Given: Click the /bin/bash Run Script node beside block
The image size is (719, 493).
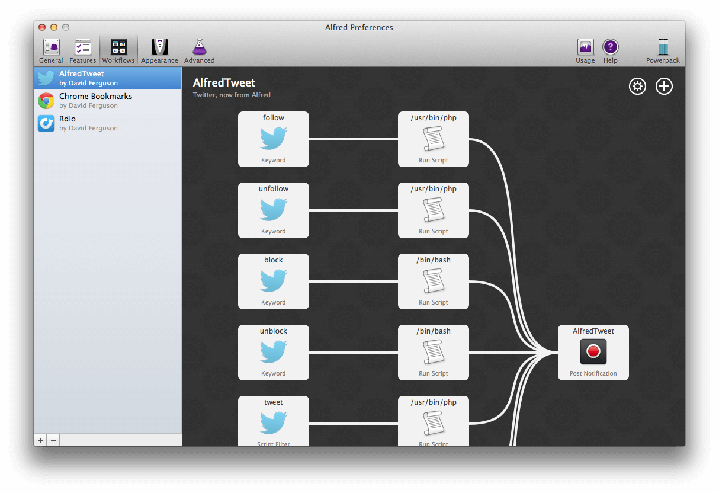Looking at the screenshot, I should [433, 281].
